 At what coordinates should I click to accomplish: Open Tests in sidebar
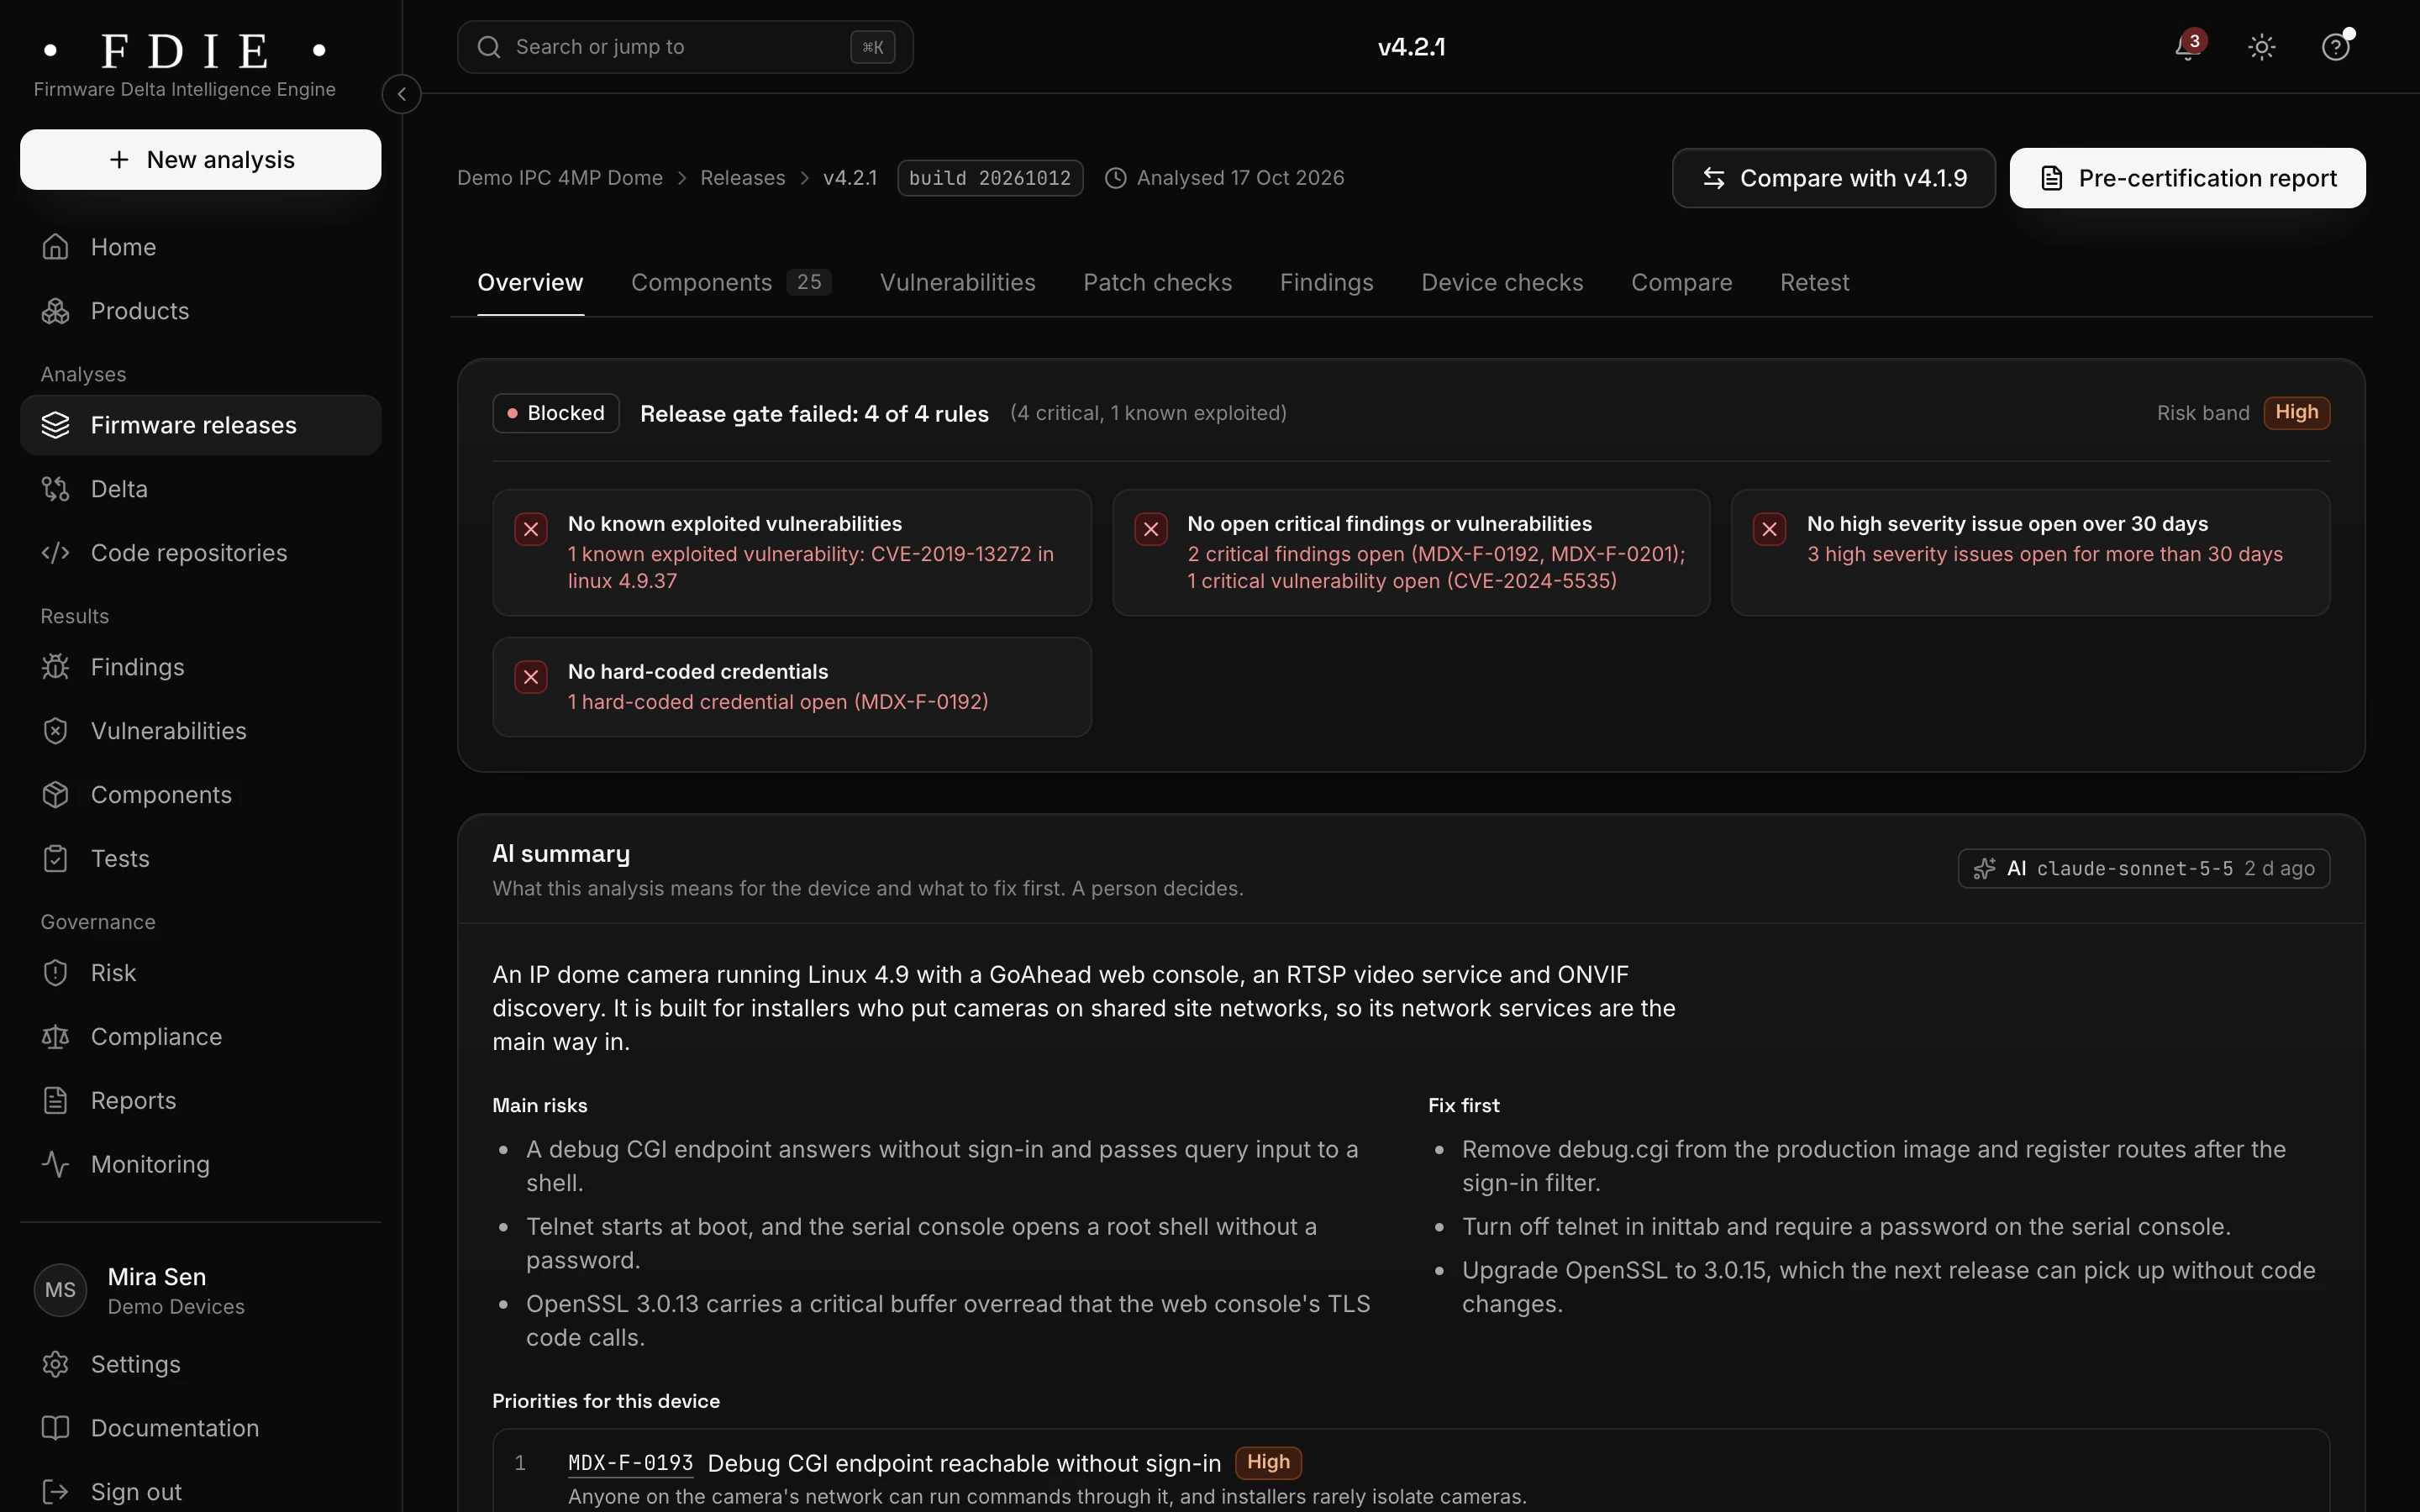coord(201,859)
